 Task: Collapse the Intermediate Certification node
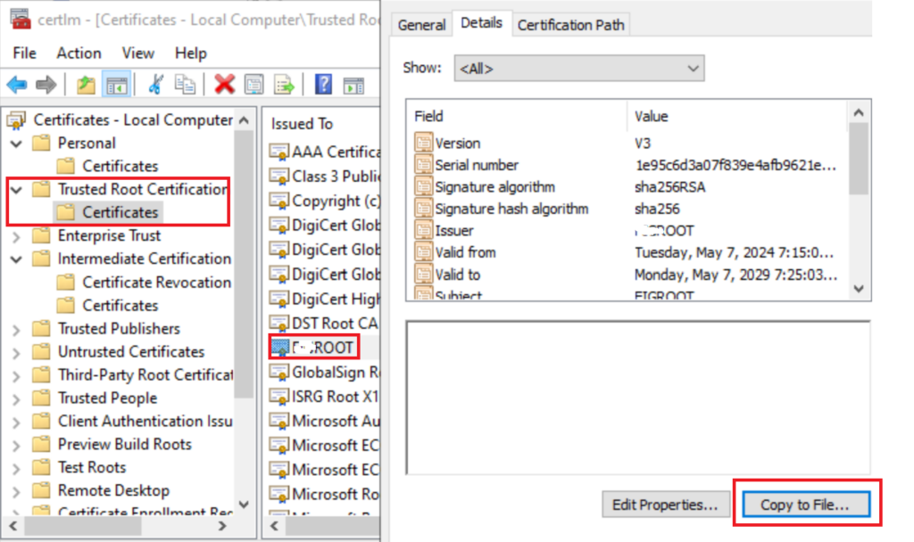pos(16,259)
